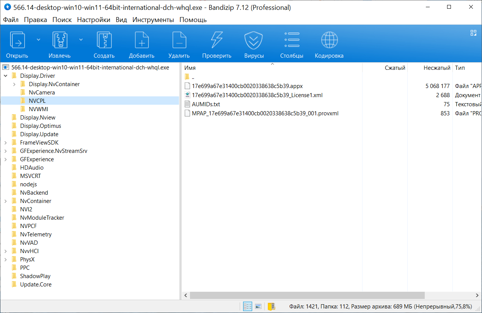Open the Вид menu
482x313 pixels.
point(121,20)
